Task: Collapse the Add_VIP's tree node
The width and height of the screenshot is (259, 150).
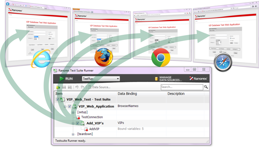Action: click(x=73, y=123)
